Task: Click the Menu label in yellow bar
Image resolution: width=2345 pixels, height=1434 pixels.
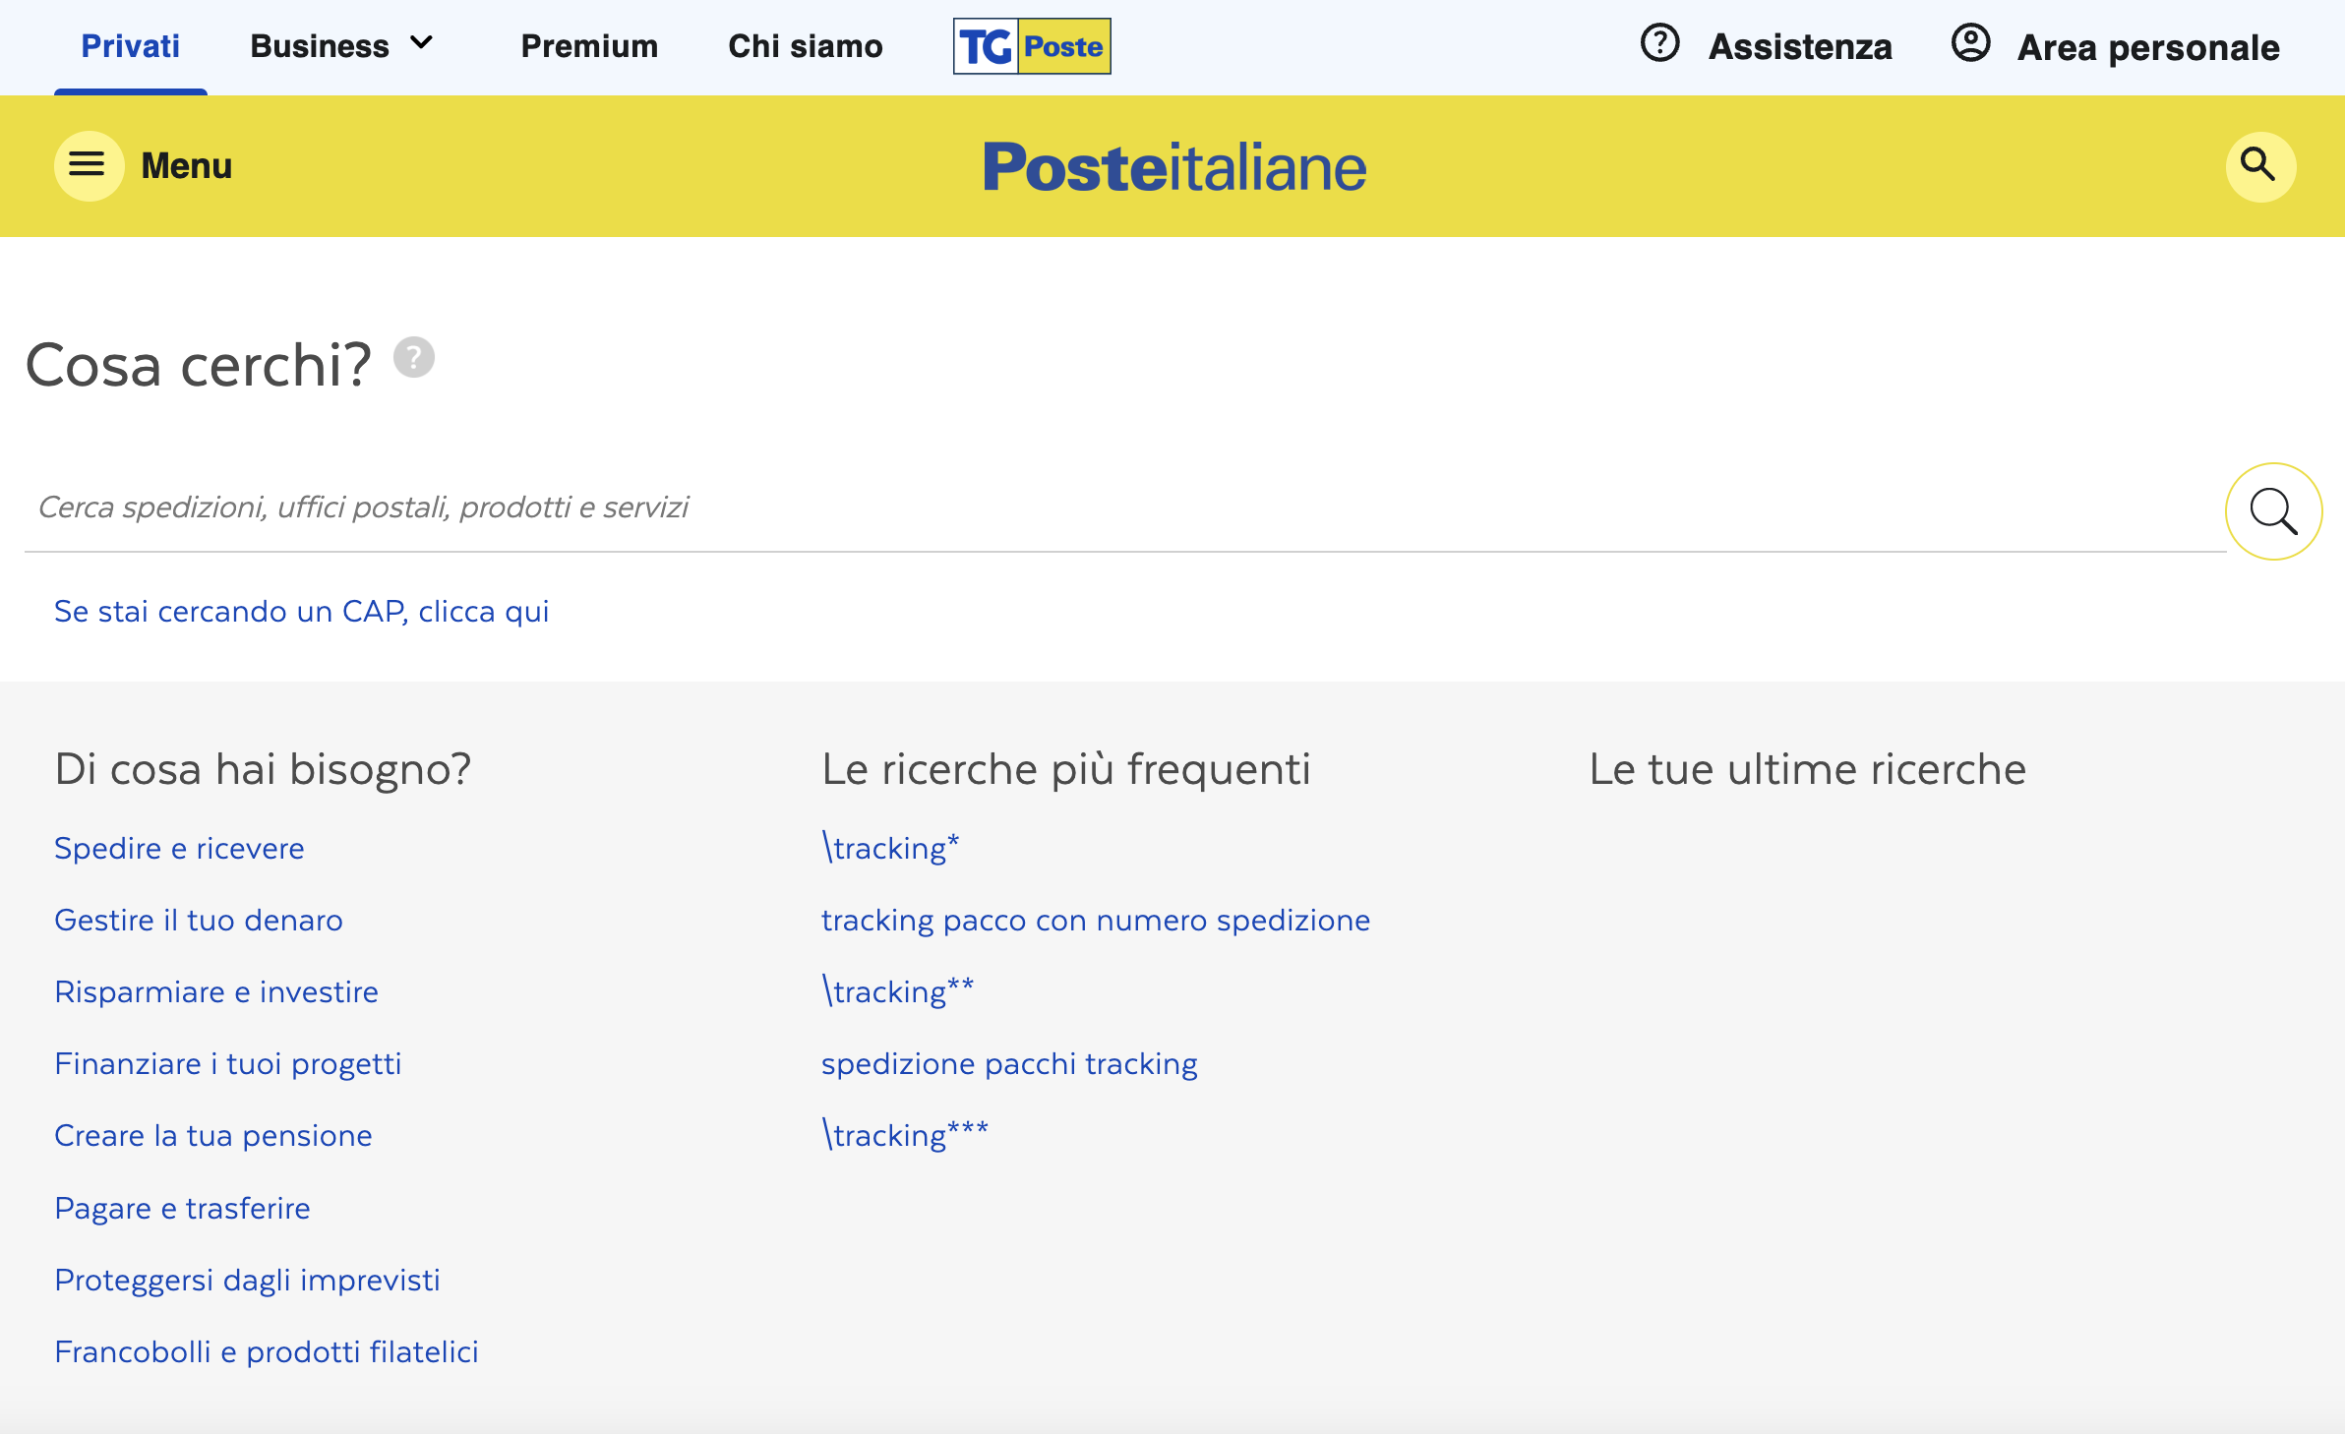Action: click(x=187, y=166)
